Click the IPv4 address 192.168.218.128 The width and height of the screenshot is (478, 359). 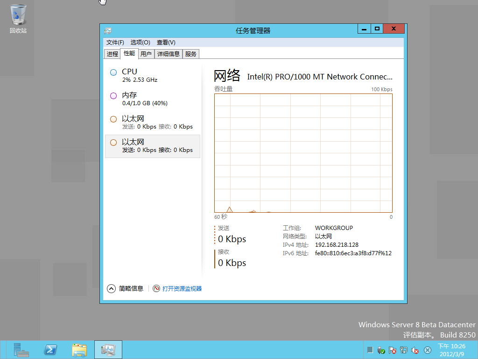click(x=337, y=245)
